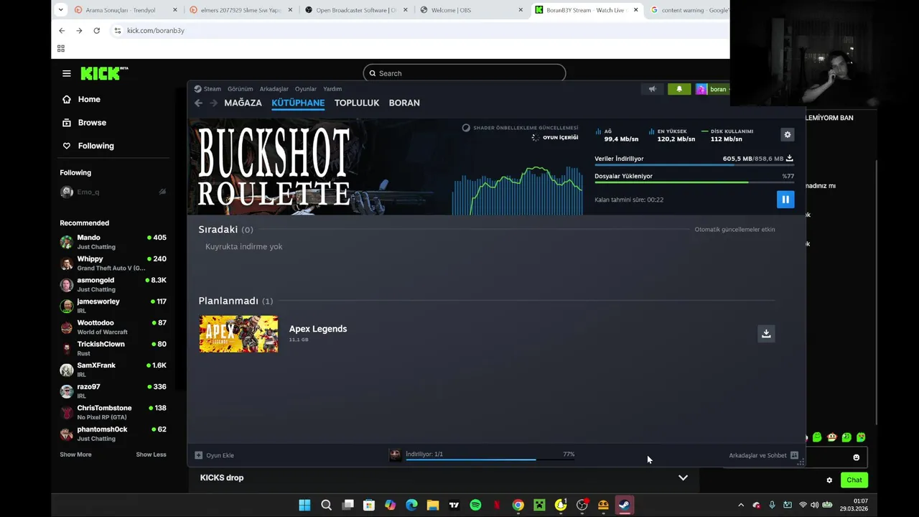
Task: Open Steam download settings gear
Action: coord(788,135)
